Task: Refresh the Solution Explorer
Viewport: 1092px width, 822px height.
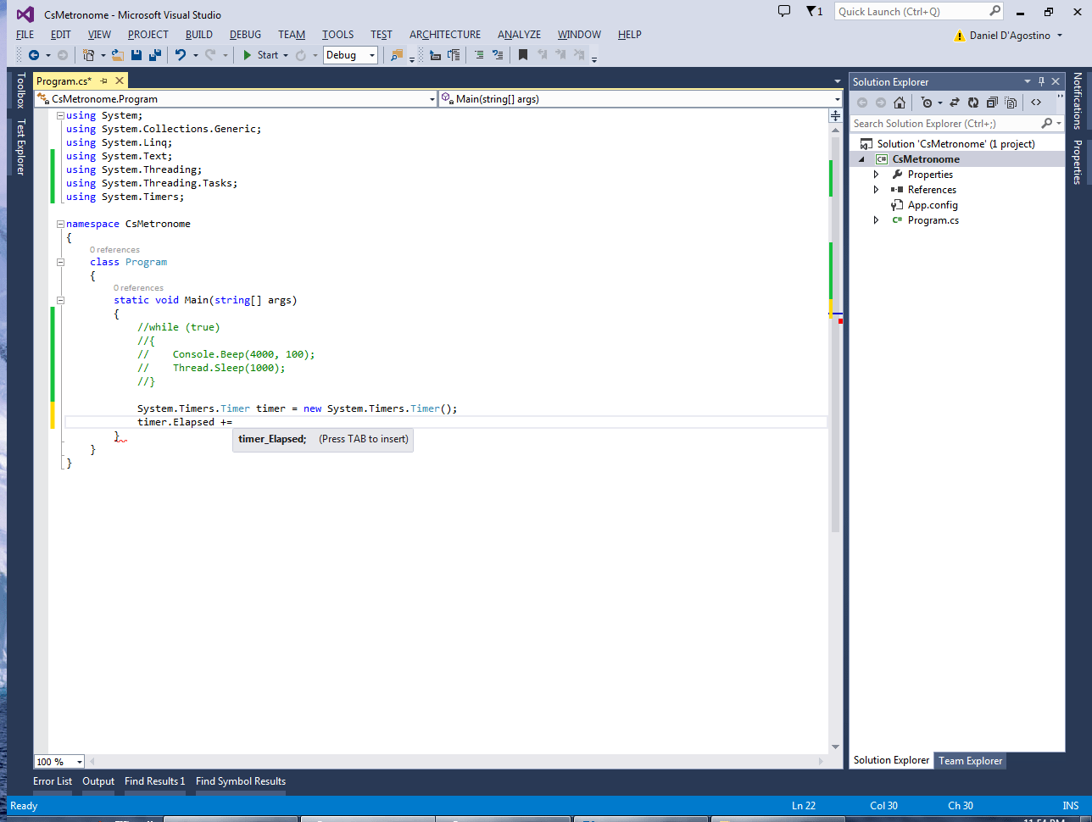Action: pyautogui.click(x=973, y=103)
